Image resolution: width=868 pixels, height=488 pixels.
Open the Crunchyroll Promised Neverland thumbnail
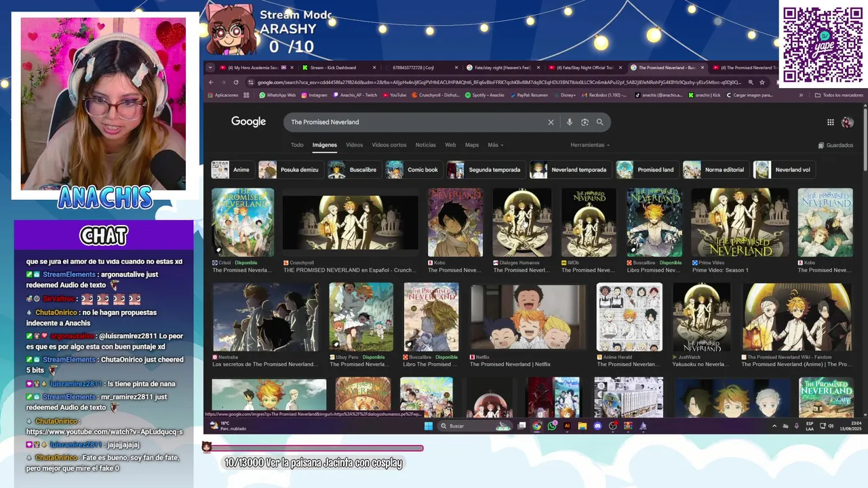(x=350, y=223)
